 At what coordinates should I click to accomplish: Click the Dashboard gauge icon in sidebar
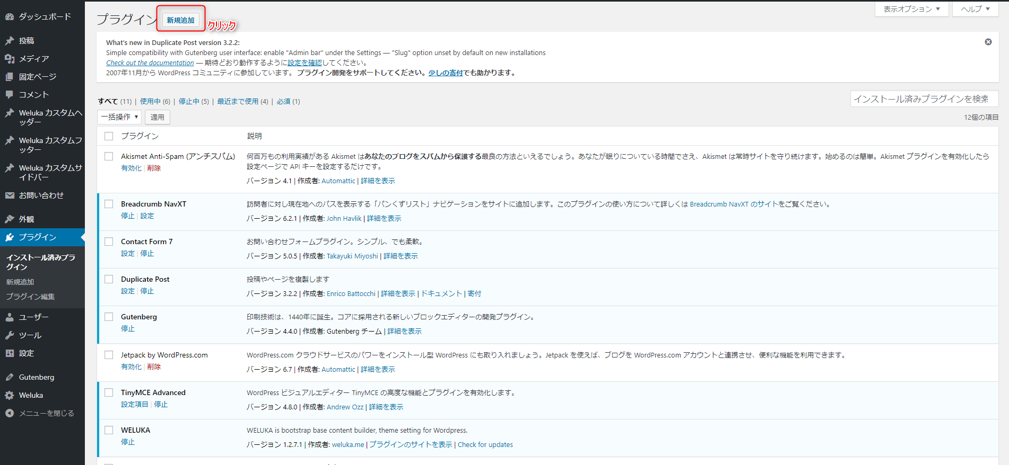[10, 17]
